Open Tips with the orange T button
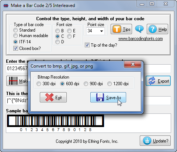 [121, 29]
